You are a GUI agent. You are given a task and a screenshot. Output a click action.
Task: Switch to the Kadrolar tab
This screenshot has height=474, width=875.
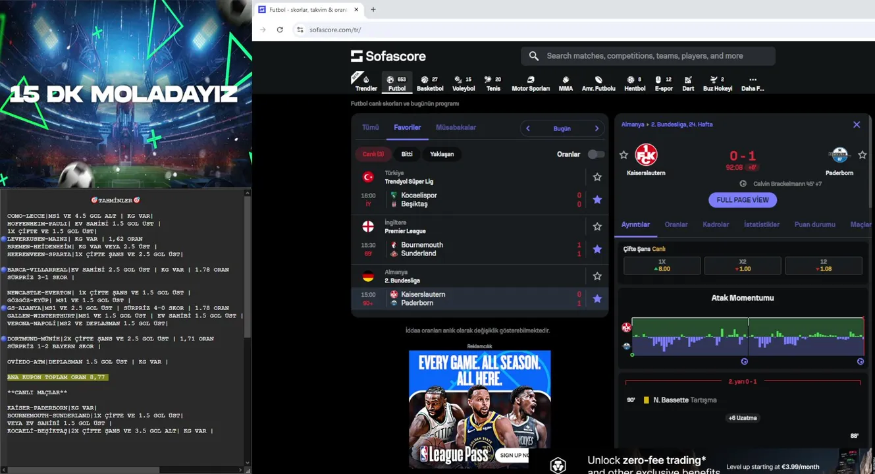(716, 224)
